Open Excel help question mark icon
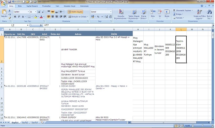The width and height of the screenshot is (215, 128). [202, 6]
